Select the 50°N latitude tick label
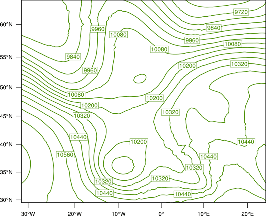The width and height of the screenshot is (266, 216). tap(6, 87)
